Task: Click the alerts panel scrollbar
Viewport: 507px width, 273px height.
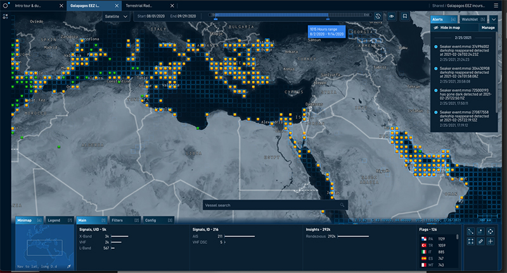Action: pyautogui.click(x=496, y=72)
